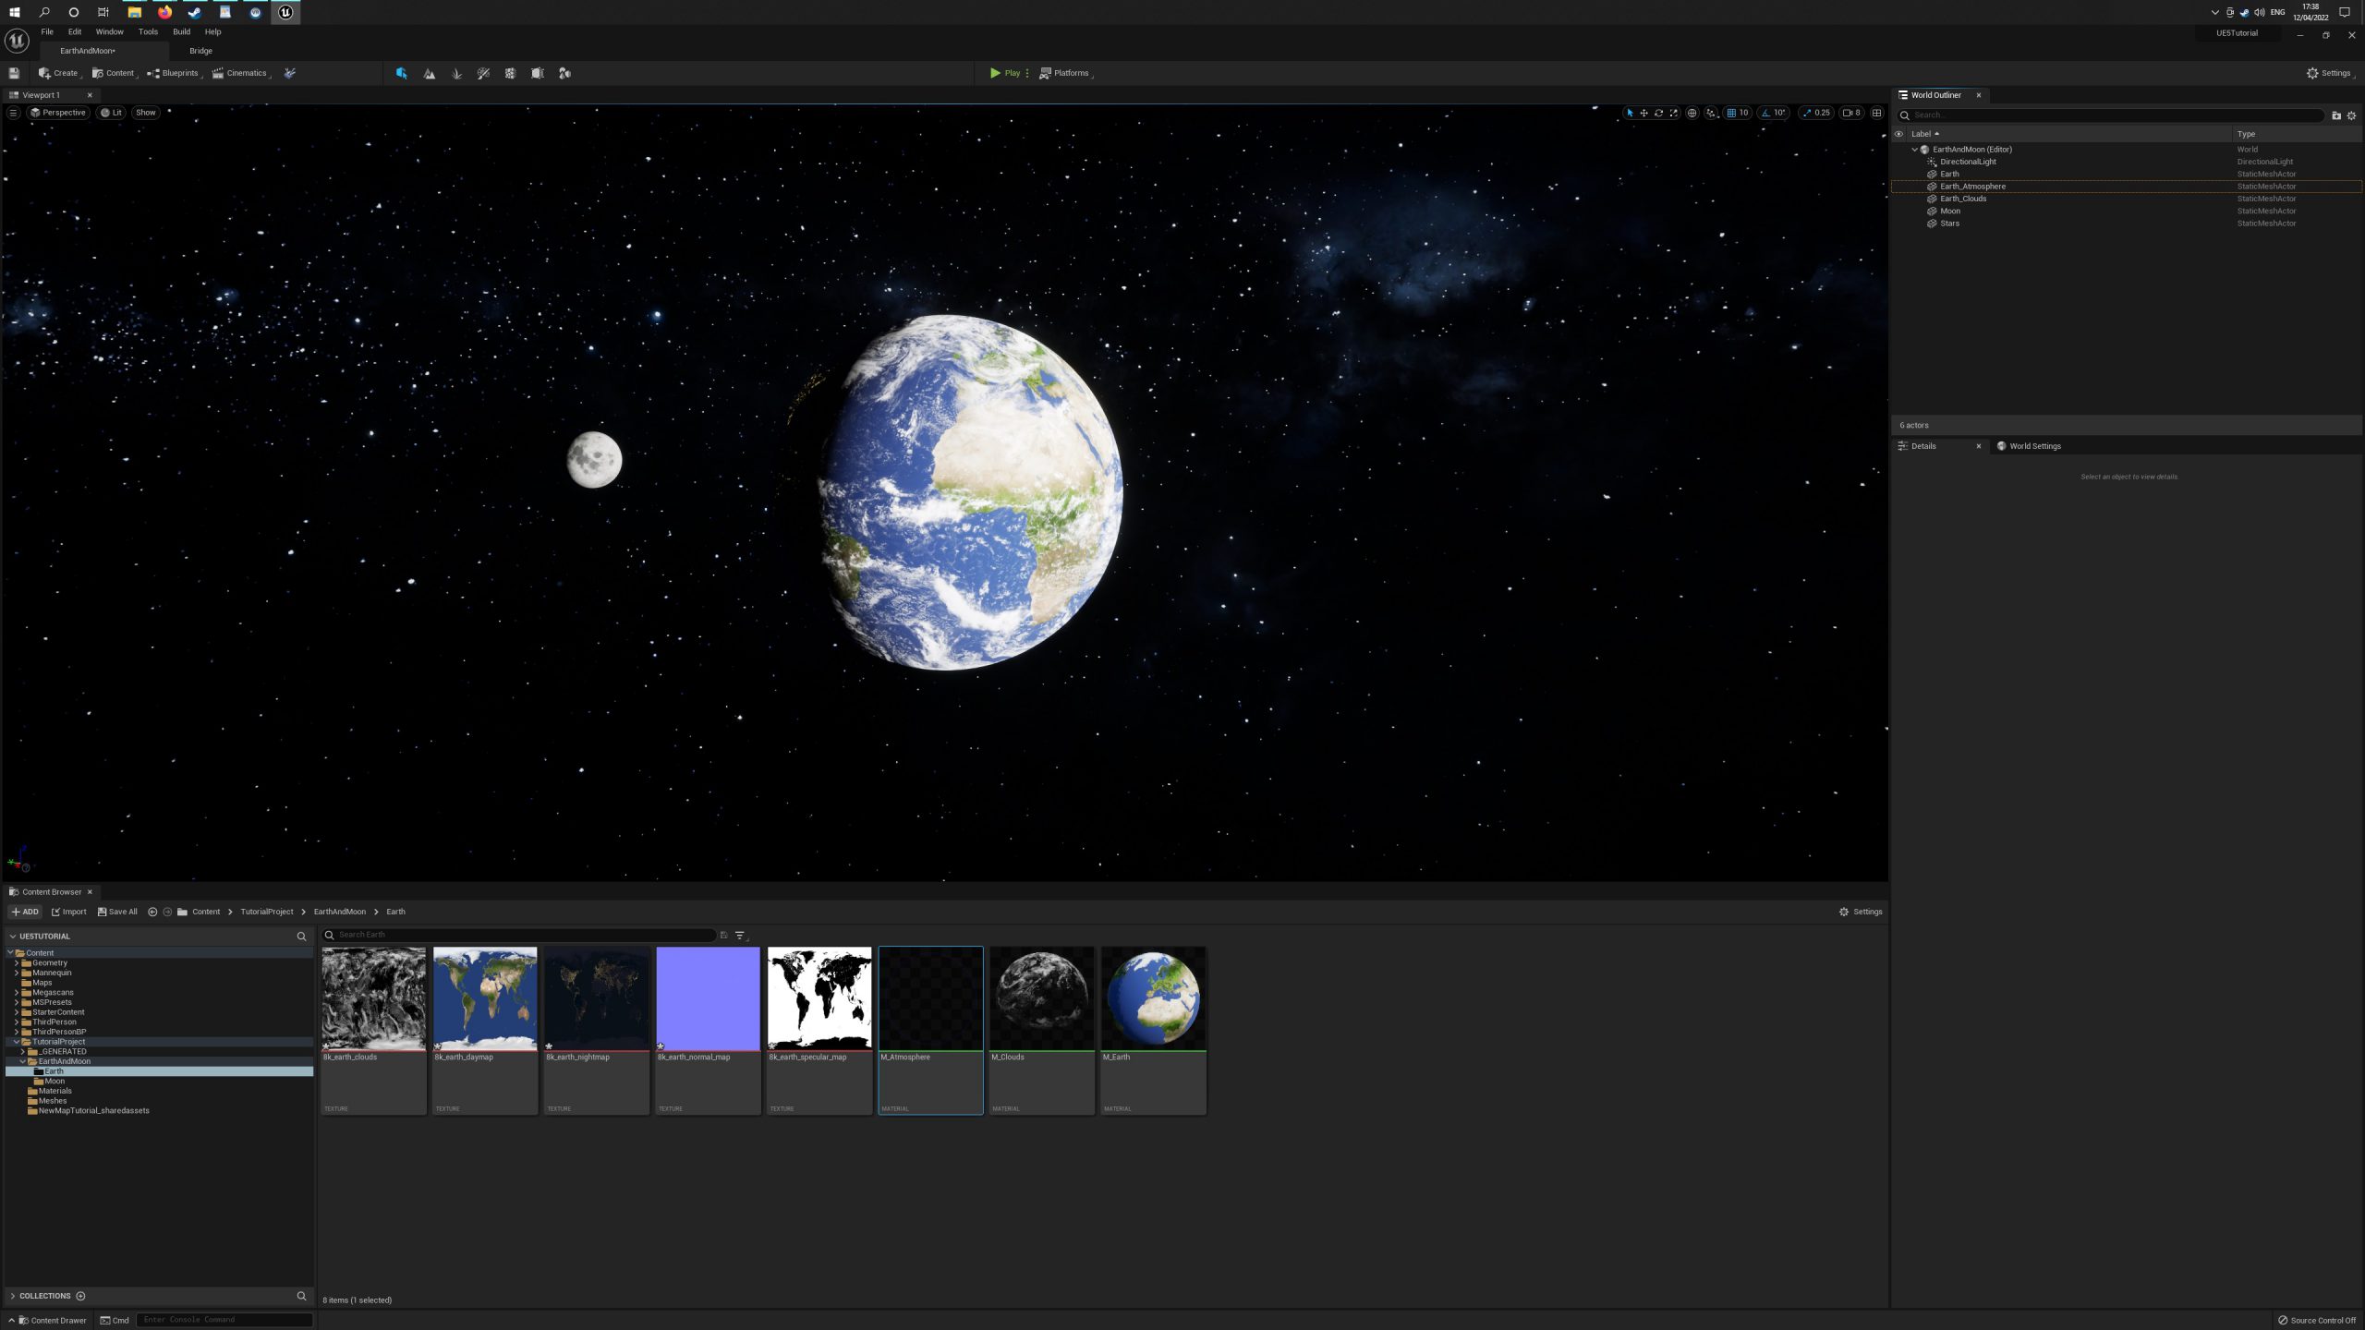The height and width of the screenshot is (1330, 2365).
Task: Expand the _GENERATED folder arrow
Action: (23, 1052)
